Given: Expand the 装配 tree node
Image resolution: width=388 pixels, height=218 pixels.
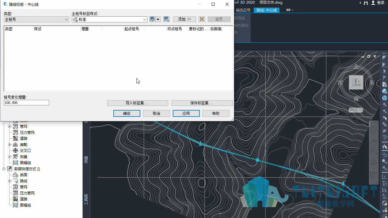Looking at the screenshot, I should (10, 144).
